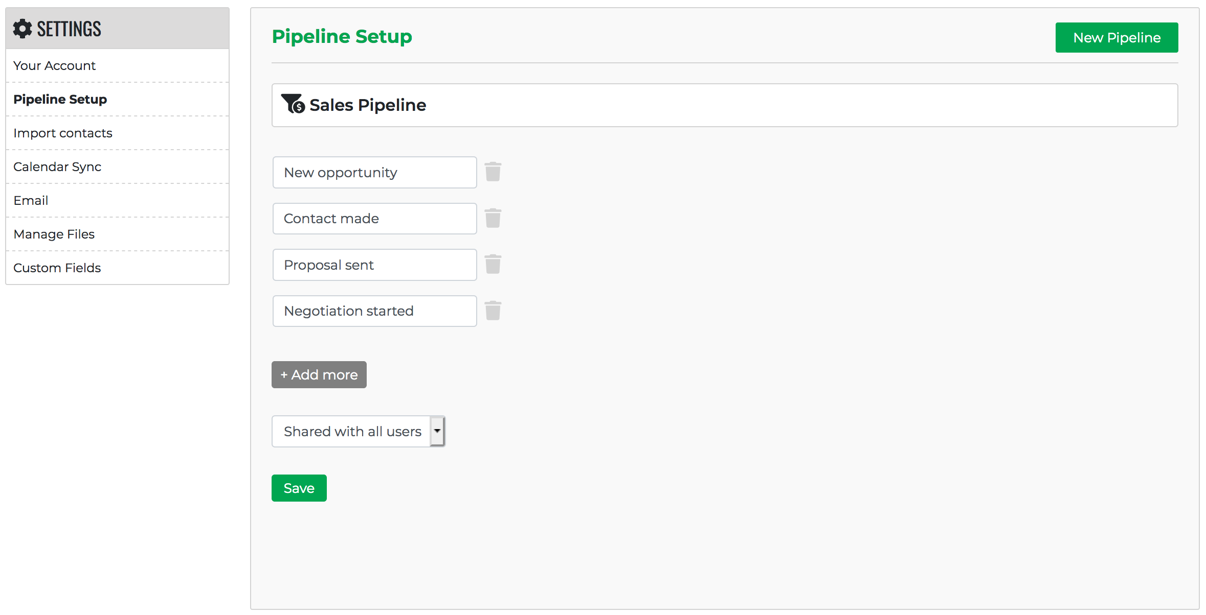Click inside the Negotiation started stage field
This screenshot has width=1206, height=615.
(x=374, y=311)
